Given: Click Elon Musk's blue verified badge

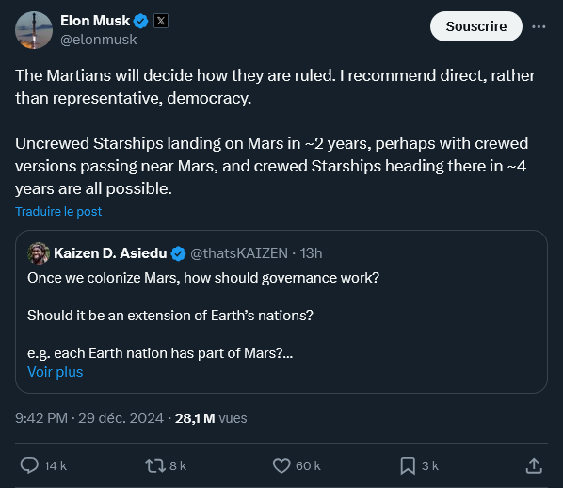Looking at the screenshot, I should (x=141, y=21).
